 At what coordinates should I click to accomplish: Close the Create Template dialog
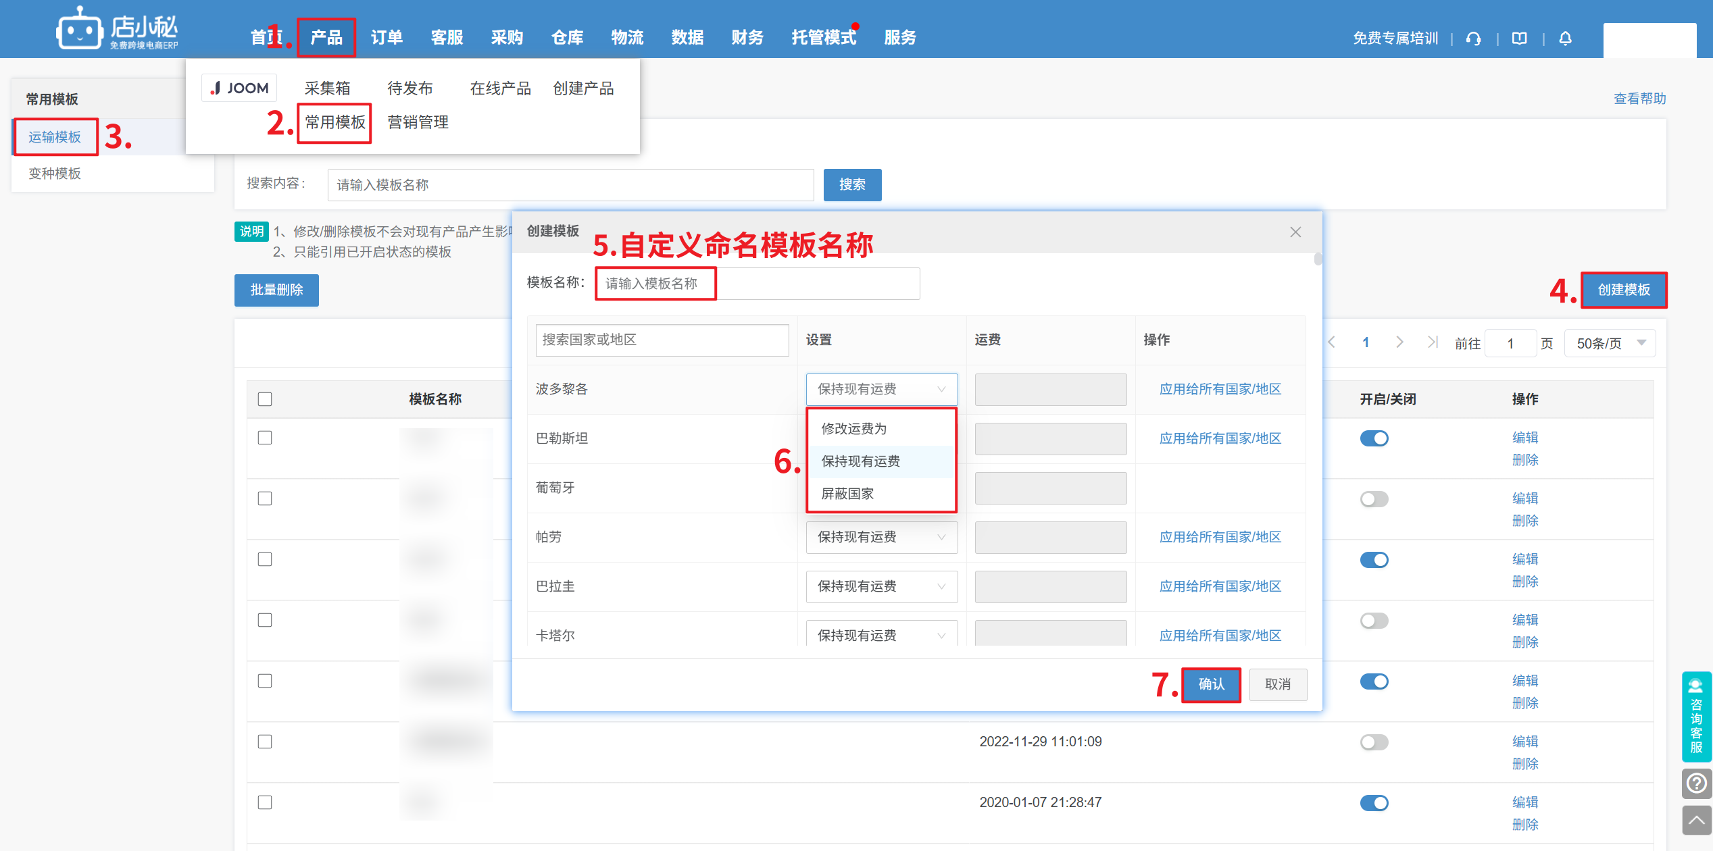pos(1295,232)
